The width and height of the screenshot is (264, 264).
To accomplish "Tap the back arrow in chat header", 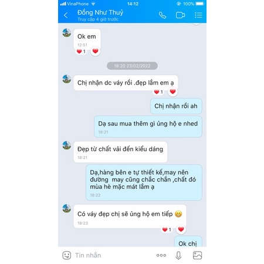I will 66,15.
